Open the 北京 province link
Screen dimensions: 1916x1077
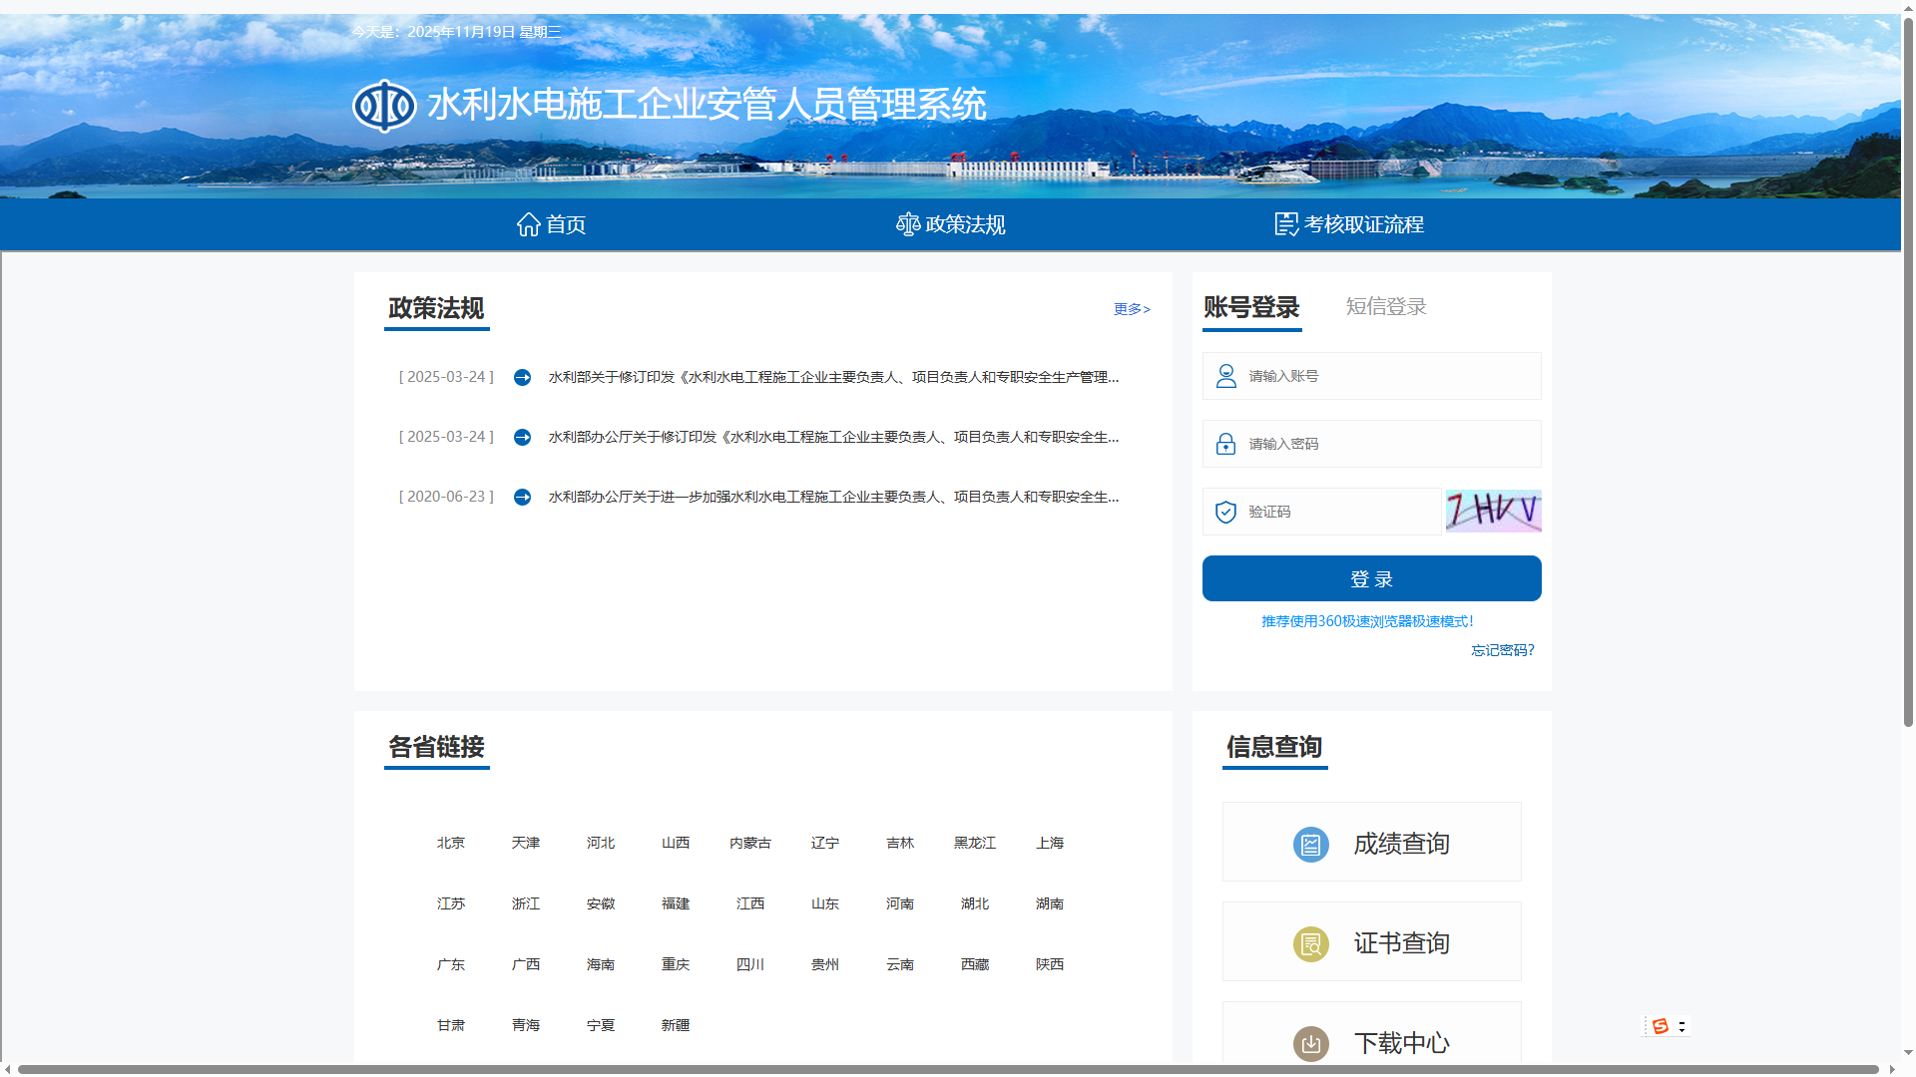[450, 843]
